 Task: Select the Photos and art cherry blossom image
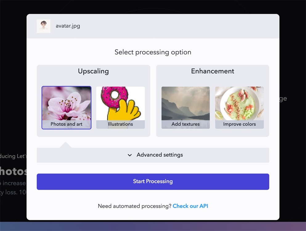point(67,103)
